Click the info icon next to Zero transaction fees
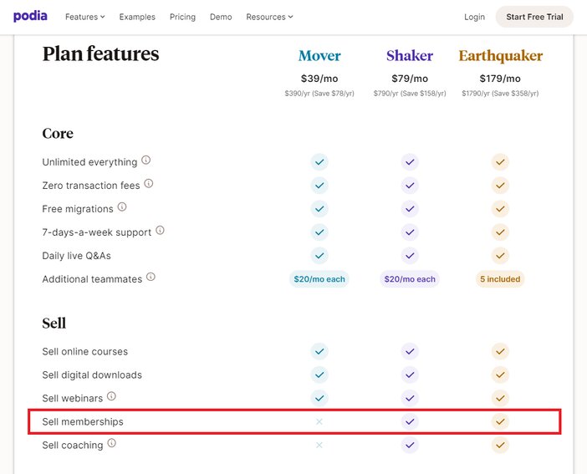This screenshot has height=474, width=587. click(x=149, y=183)
